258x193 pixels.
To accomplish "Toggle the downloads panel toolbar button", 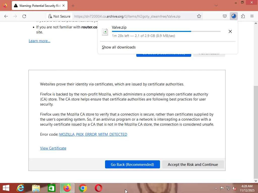I will (x=234, y=16).
